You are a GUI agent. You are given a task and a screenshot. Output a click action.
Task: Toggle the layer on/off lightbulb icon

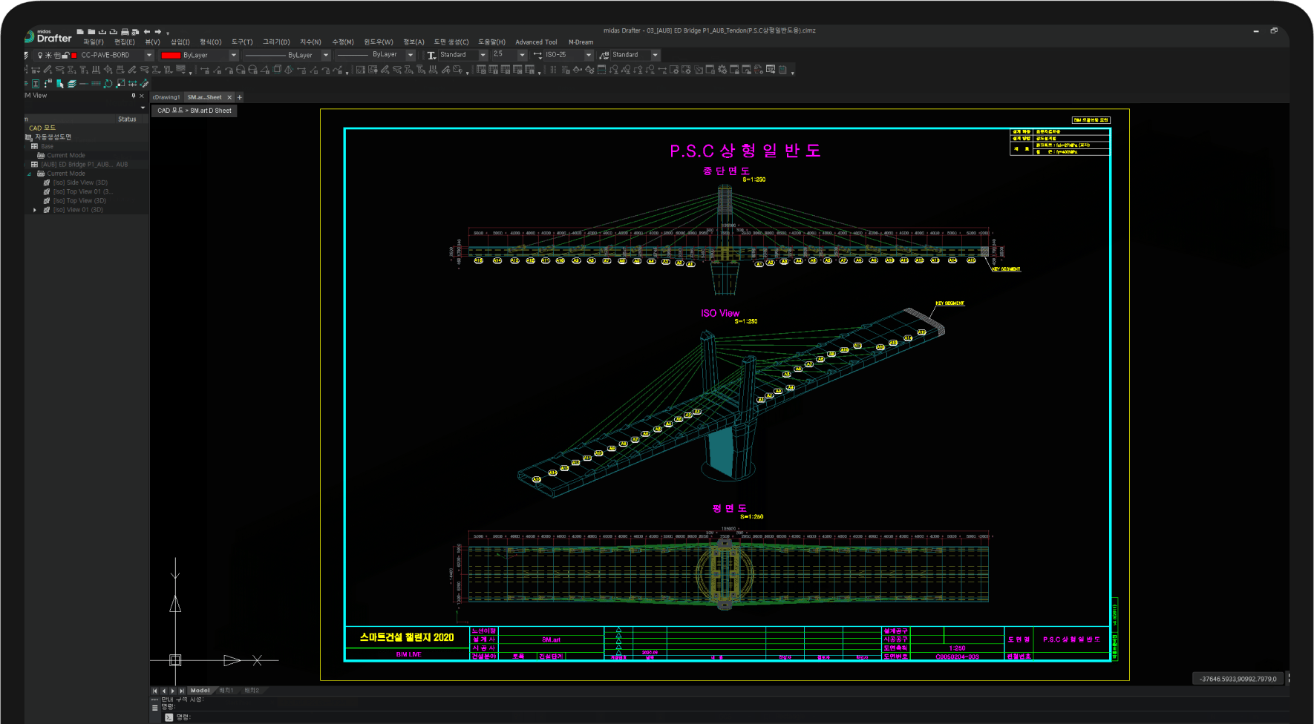[x=40, y=55]
